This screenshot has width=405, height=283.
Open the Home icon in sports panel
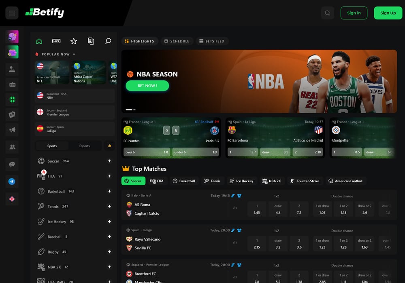click(39, 41)
